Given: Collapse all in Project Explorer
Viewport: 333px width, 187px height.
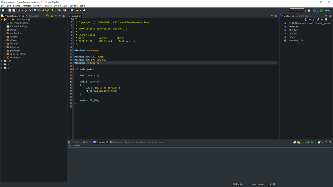Looking at the screenshot, I should (x=48, y=16).
